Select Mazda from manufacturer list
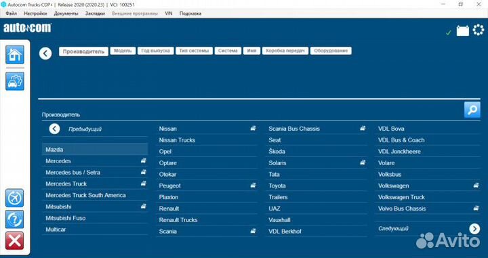Image resolution: width=488 pixels, height=258 pixels. 95,150
